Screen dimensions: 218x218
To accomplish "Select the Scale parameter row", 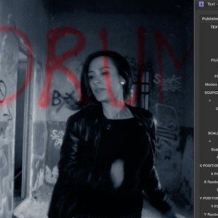I will [x=214, y=150].
